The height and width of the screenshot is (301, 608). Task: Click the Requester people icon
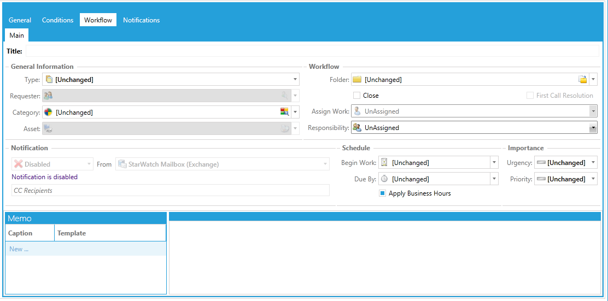click(49, 96)
